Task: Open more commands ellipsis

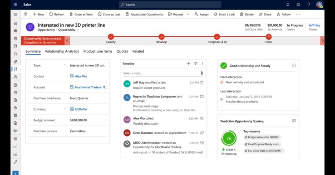Action: [298, 15]
